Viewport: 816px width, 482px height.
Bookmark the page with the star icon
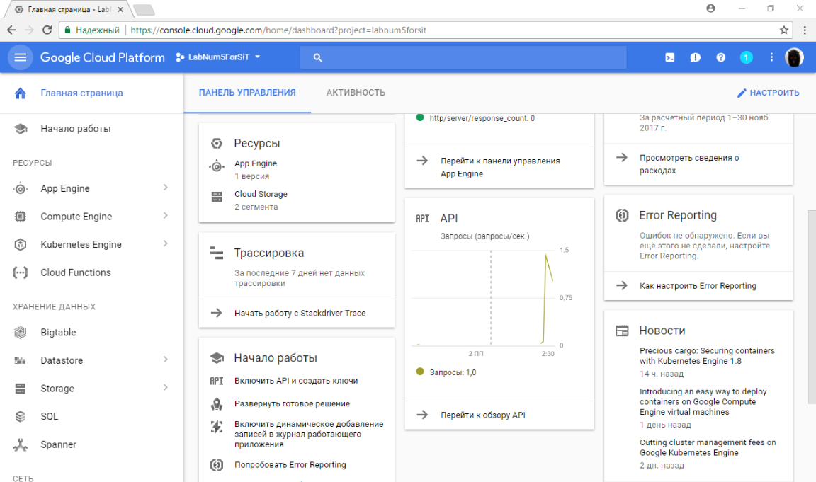click(x=783, y=30)
